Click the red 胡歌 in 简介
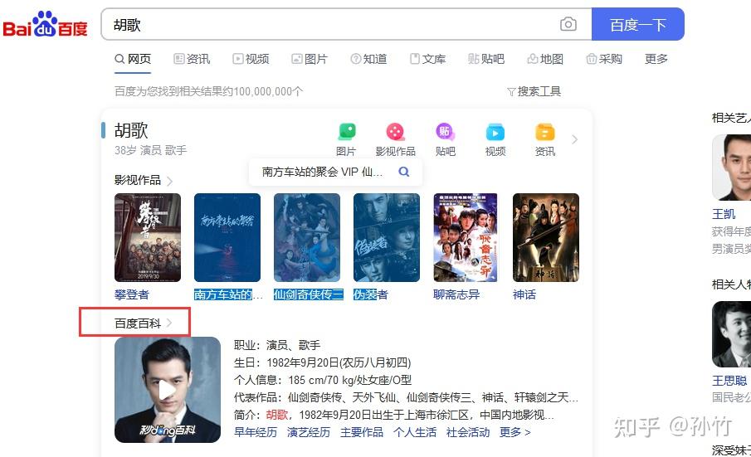This screenshot has width=751, height=457. coord(277,415)
